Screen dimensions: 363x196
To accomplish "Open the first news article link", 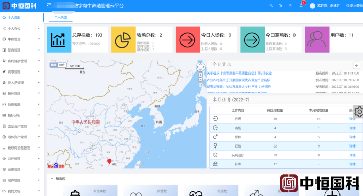I will [x=239, y=73].
